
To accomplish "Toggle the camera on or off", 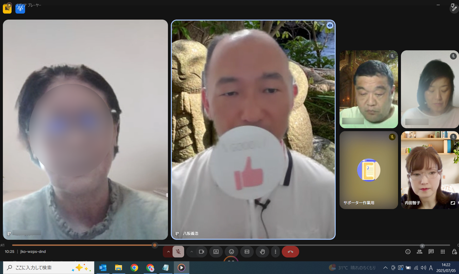I will (x=201, y=252).
